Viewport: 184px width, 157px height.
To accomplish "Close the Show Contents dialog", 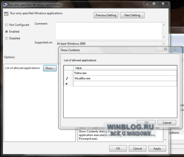I will click(x=174, y=49).
